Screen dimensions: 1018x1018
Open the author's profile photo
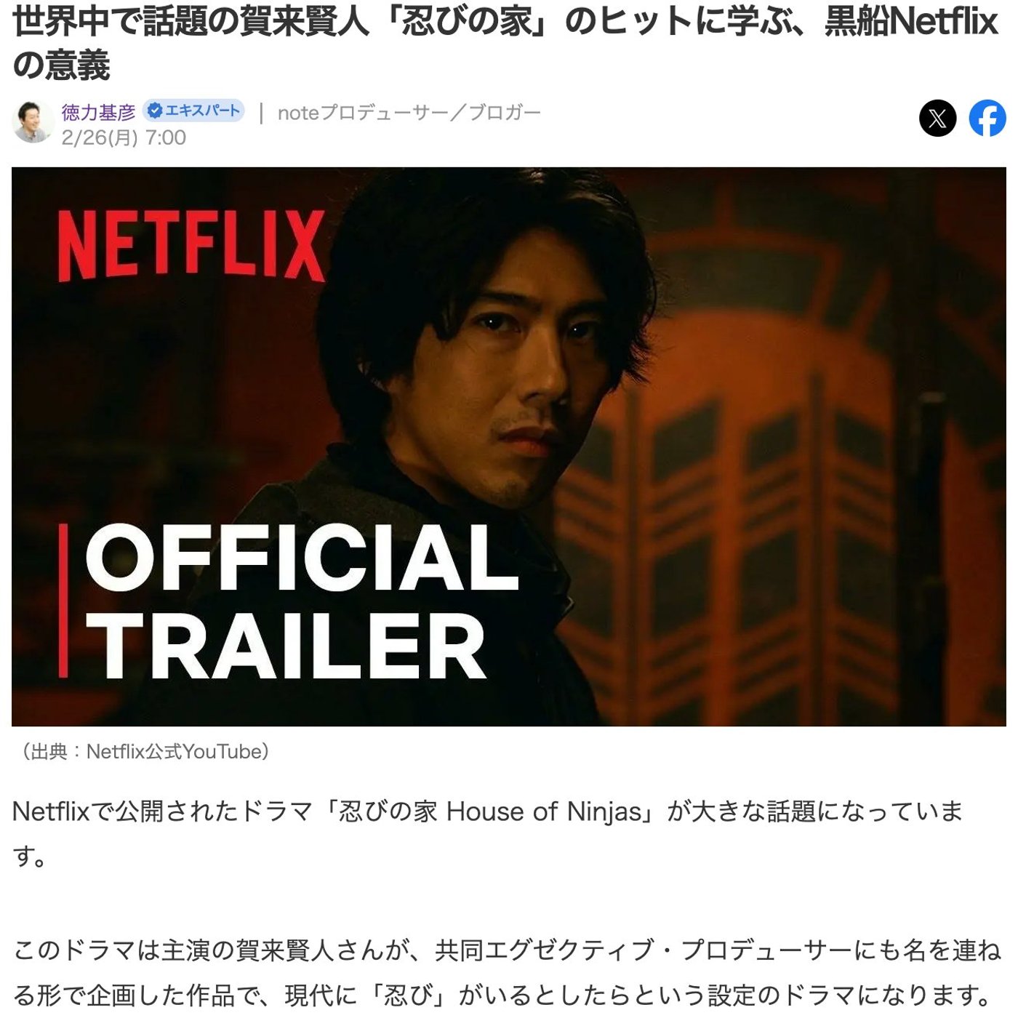(x=33, y=121)
